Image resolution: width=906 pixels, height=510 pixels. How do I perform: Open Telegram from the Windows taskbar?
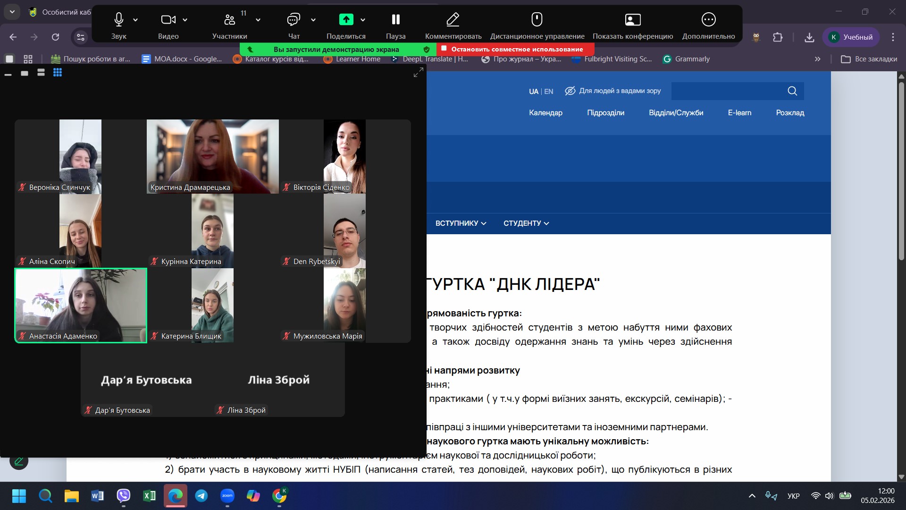pos(201,496)
